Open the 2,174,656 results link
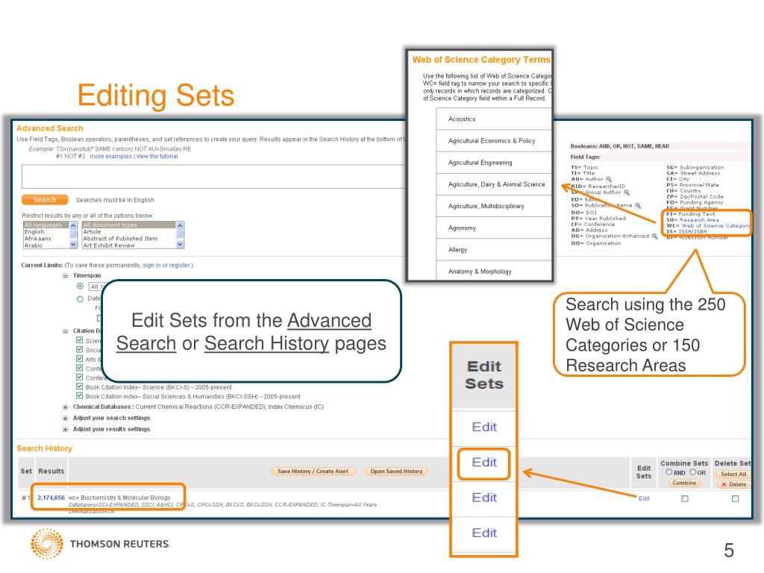 (x=51, y=498)
